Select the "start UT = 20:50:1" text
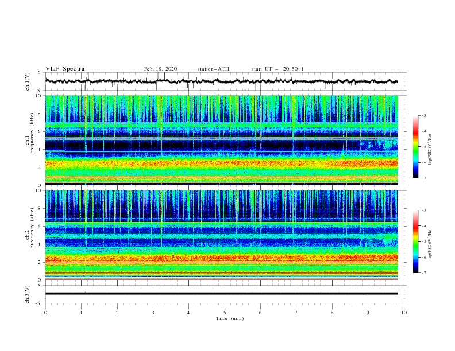 (277, 69)
